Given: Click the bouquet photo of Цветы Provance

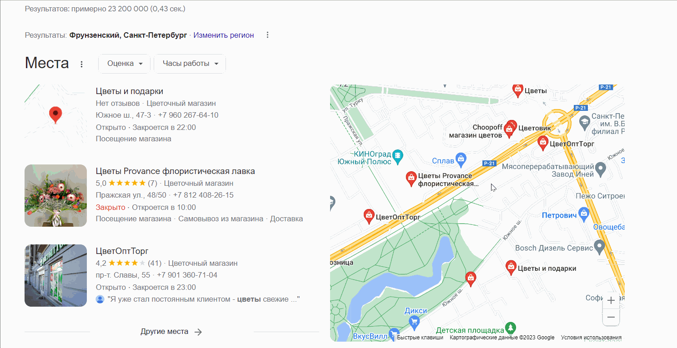Looking at the screenshot, I should tap(55, 195).
